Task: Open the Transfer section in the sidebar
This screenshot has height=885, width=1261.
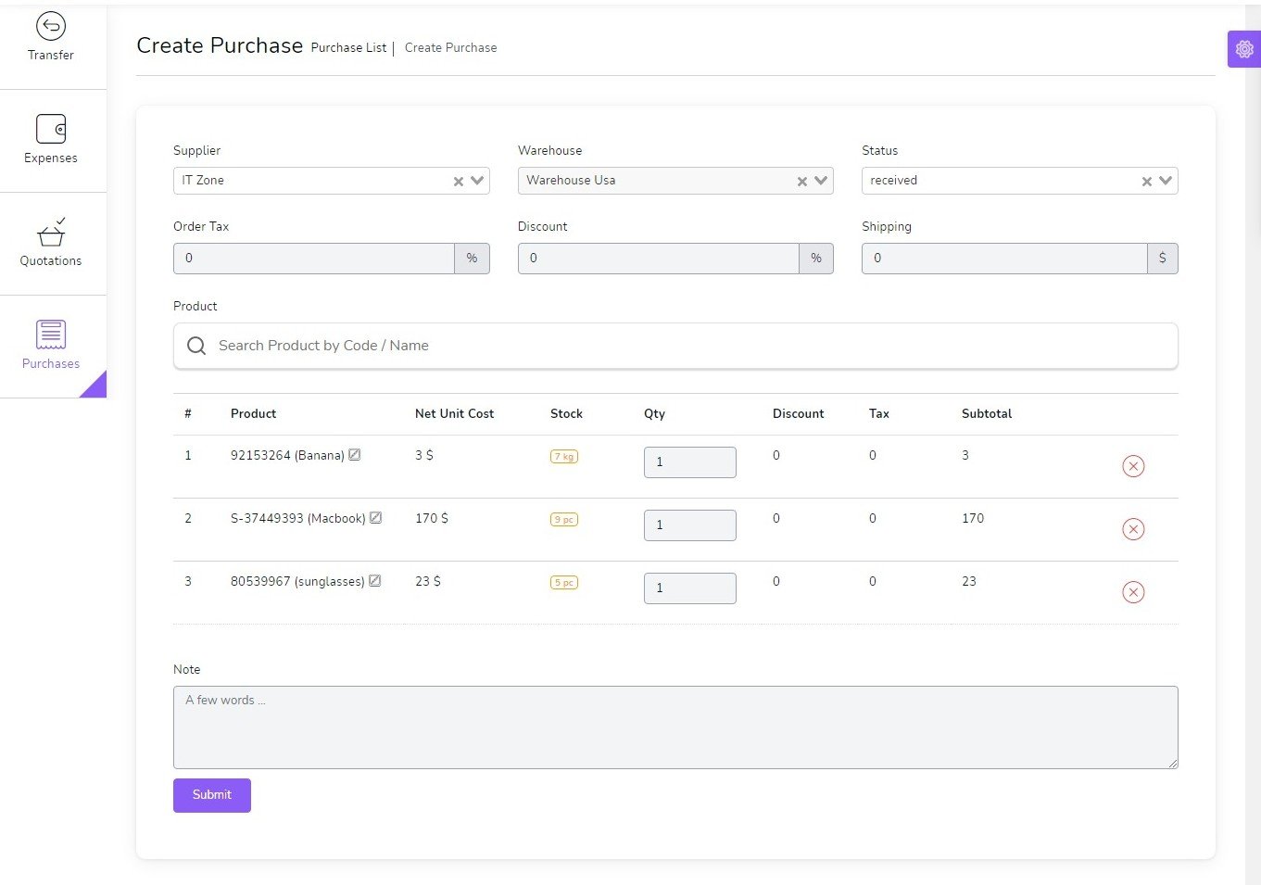Action: 51,38
